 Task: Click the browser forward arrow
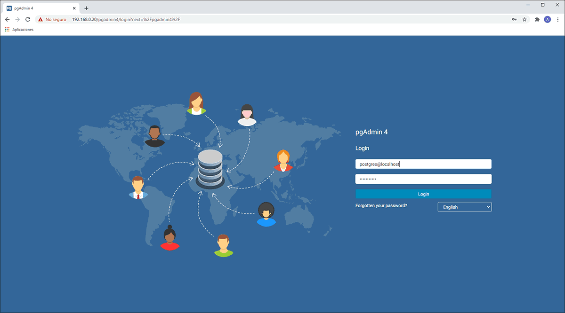[x=17, y=19]
